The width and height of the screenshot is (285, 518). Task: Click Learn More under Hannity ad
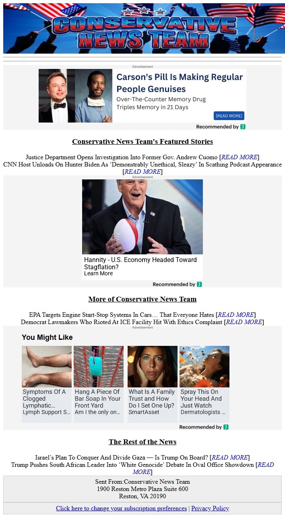coord(98,273)
